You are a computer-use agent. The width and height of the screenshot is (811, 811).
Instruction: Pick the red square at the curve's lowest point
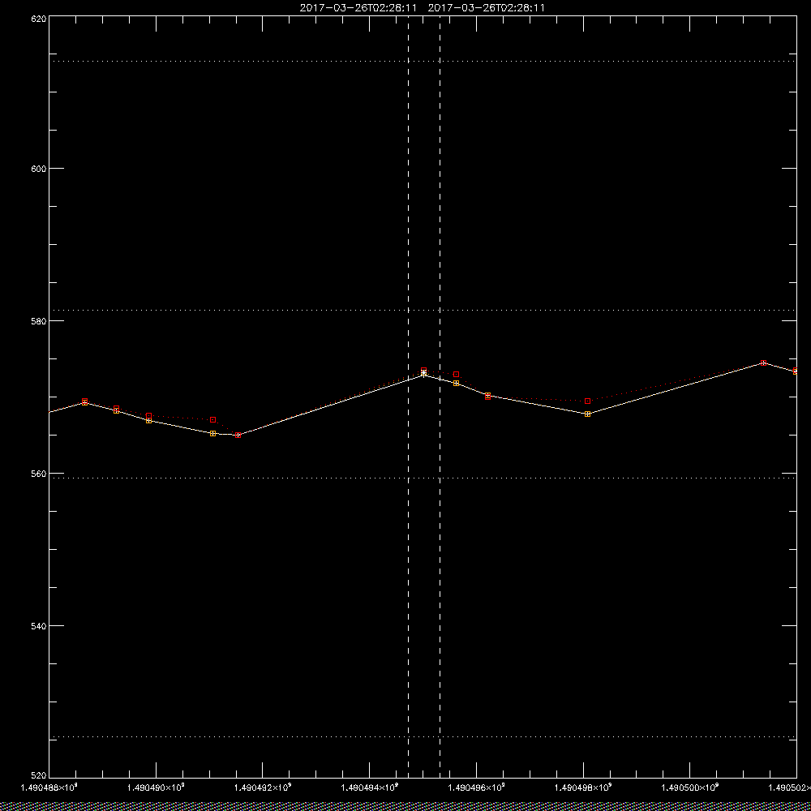(x=238, y=435)
